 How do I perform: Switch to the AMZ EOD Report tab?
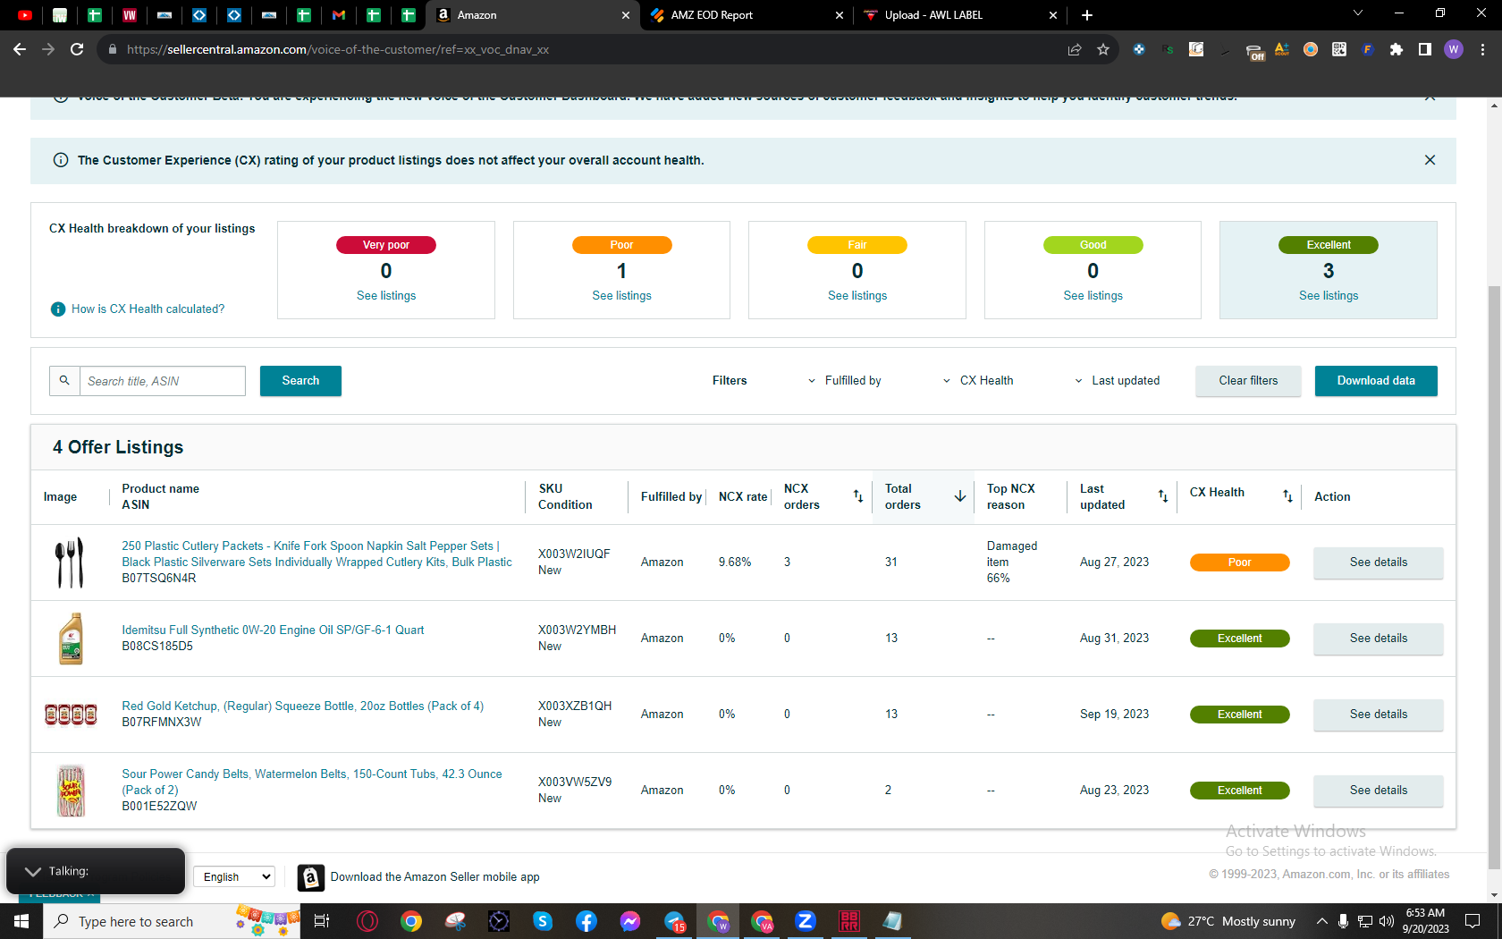click(x=747, y=15)
